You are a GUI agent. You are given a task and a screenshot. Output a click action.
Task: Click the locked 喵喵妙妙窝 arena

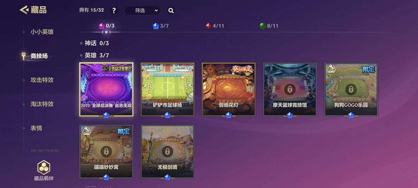pyautogui.click(x=106, y=152)
